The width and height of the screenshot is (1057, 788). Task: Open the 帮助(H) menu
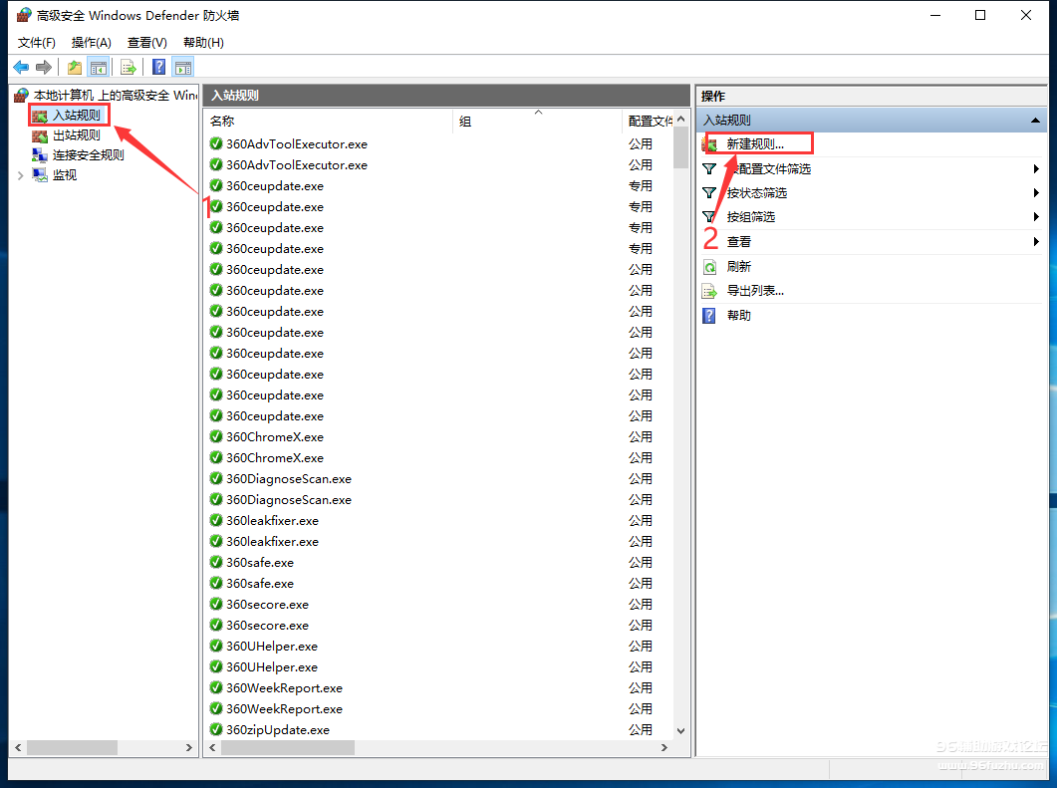tap(203, 43)
